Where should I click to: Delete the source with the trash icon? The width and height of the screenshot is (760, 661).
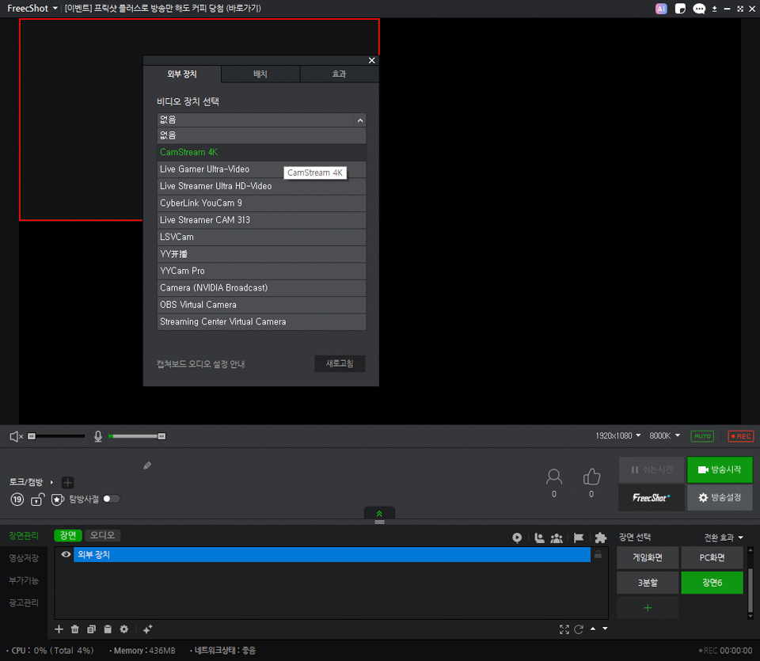[x=75, y=629]
